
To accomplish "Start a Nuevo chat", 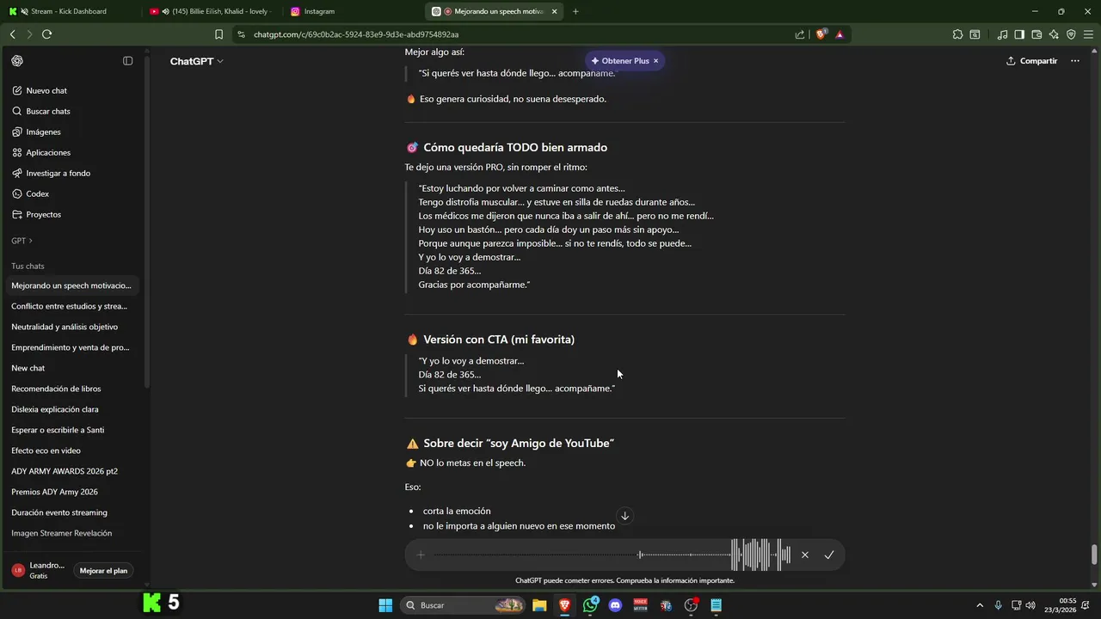I will tap(46, 90).
